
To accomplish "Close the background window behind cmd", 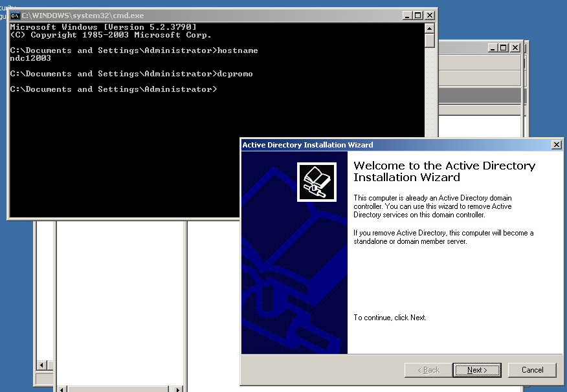I will click(515, 47).
